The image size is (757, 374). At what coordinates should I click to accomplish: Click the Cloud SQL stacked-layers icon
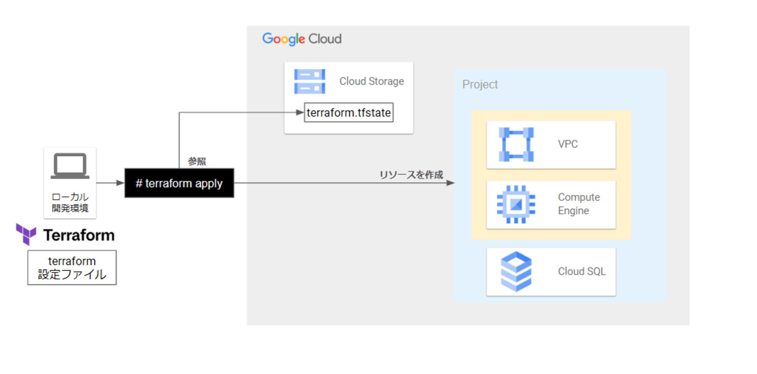[516, 272]
